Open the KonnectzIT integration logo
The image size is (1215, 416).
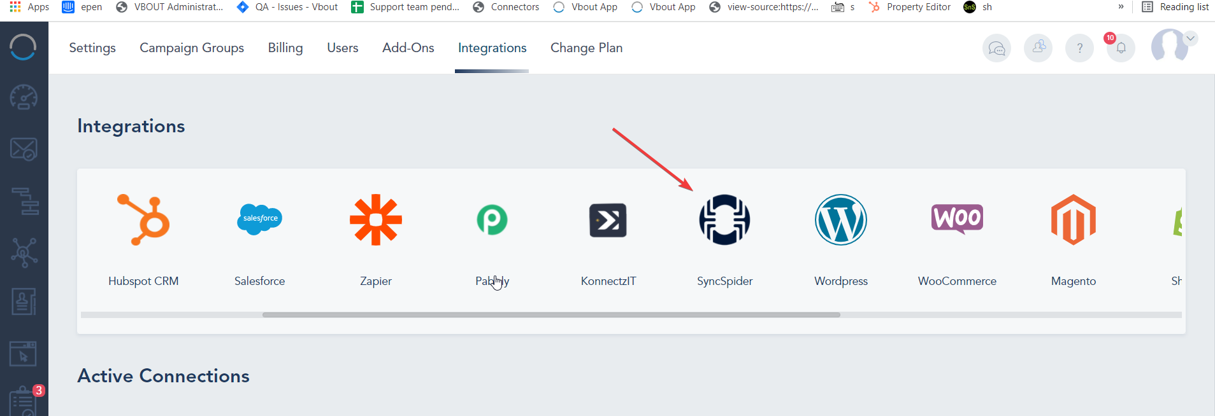pyautogui.click(x=608, y=220)
